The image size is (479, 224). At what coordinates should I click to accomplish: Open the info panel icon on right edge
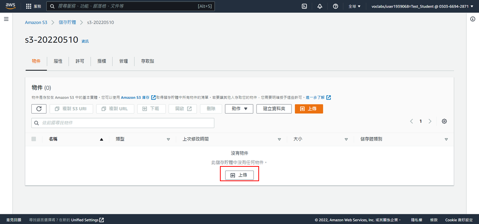473,19
